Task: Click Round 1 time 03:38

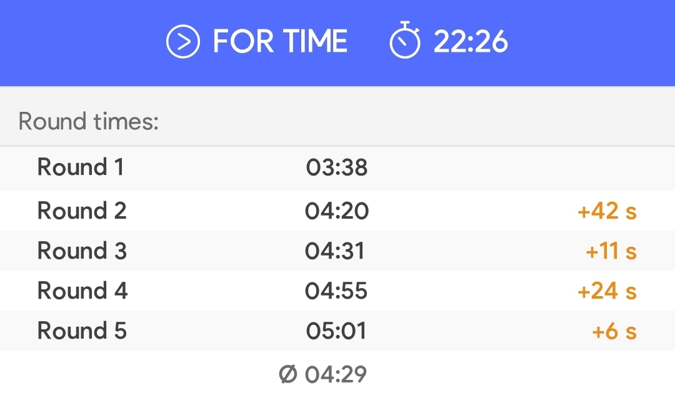Action: click(337, 167)
